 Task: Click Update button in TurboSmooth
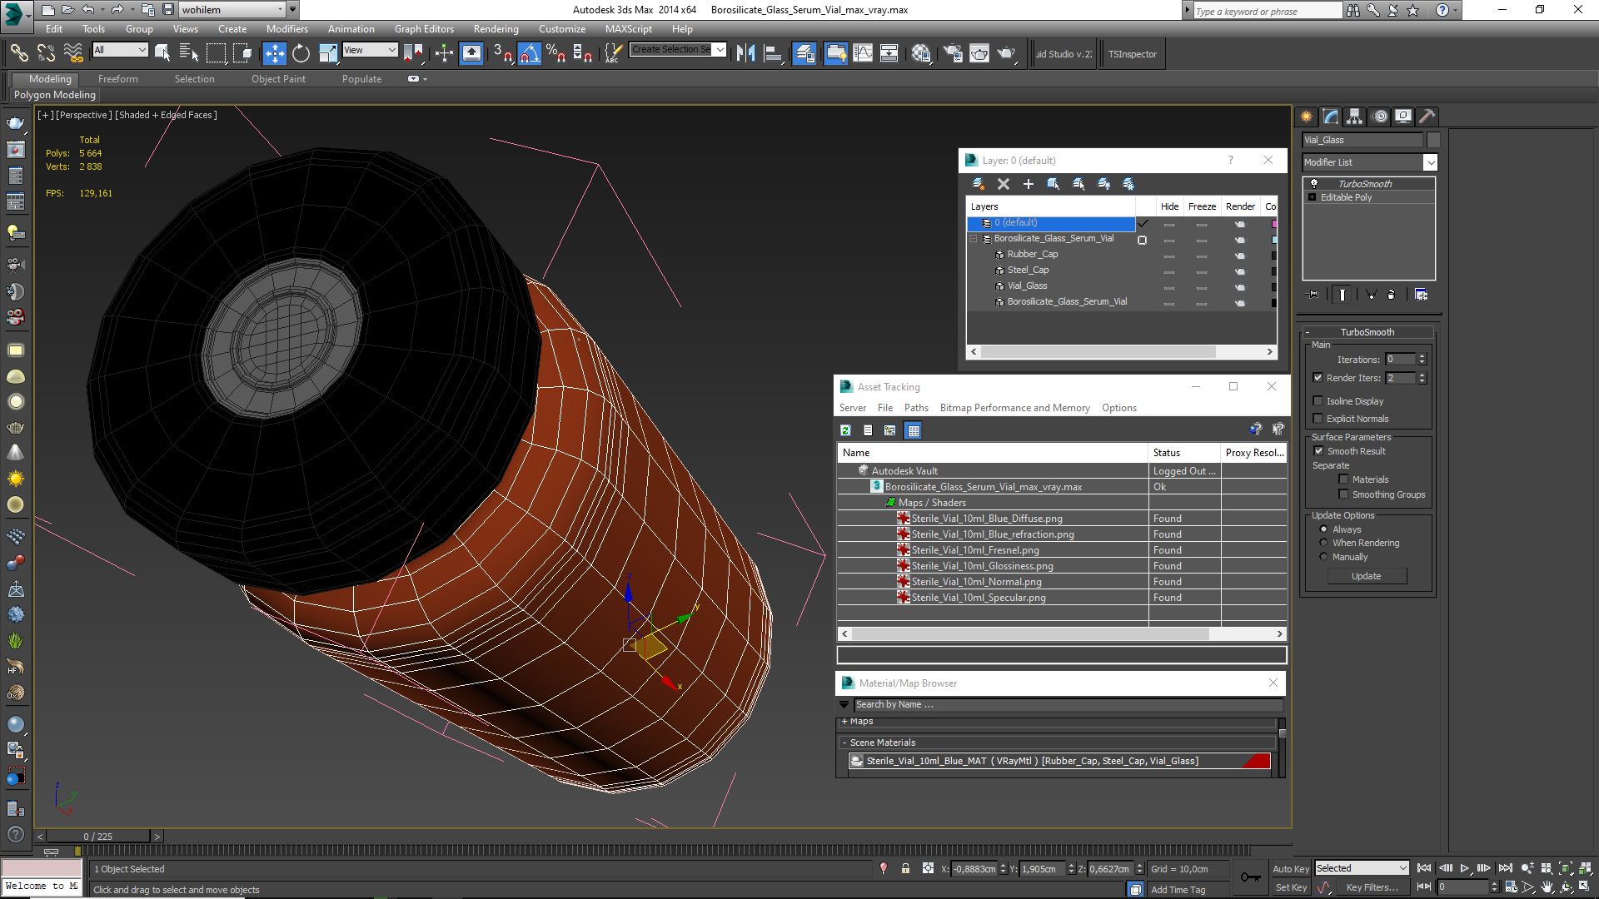click(x=1366, y=576)
